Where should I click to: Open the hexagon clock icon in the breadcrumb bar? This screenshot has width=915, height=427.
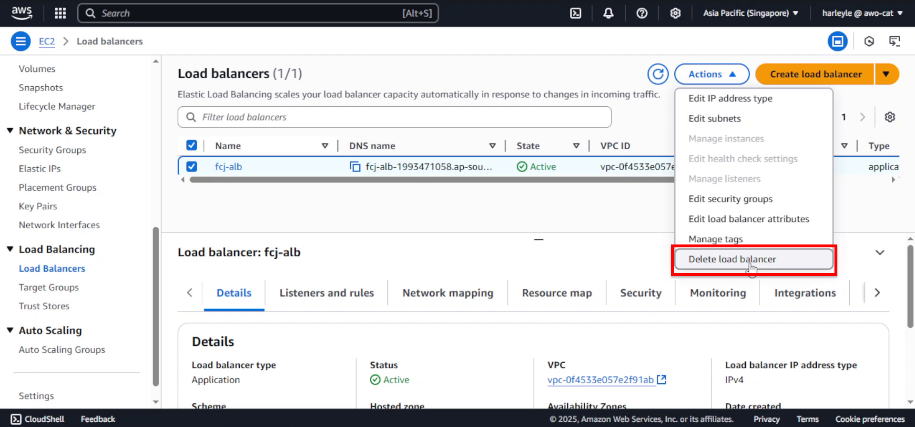pyautogui.click(x=869, y=41)
